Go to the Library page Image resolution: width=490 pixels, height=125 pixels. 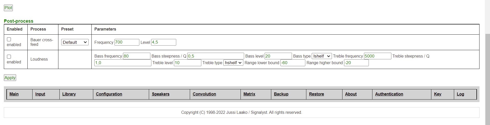(x=69, y=94)
